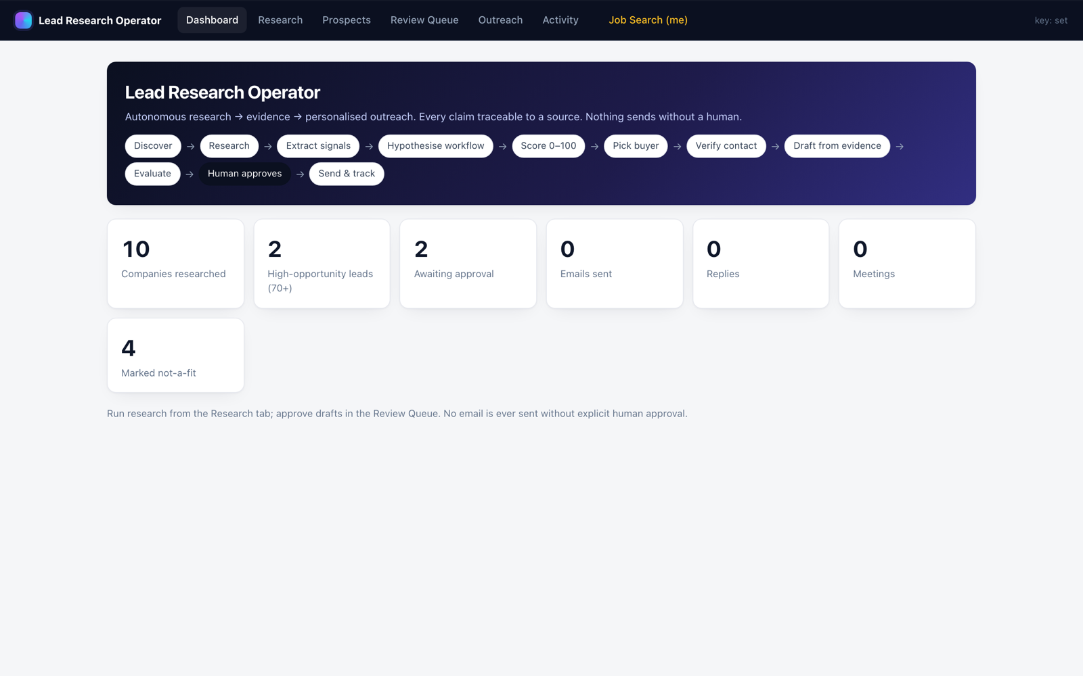The width and height of the screenshot is (1083, 676).
Task: Open the Companies researched stat card
Action: [x=175, y=264]
